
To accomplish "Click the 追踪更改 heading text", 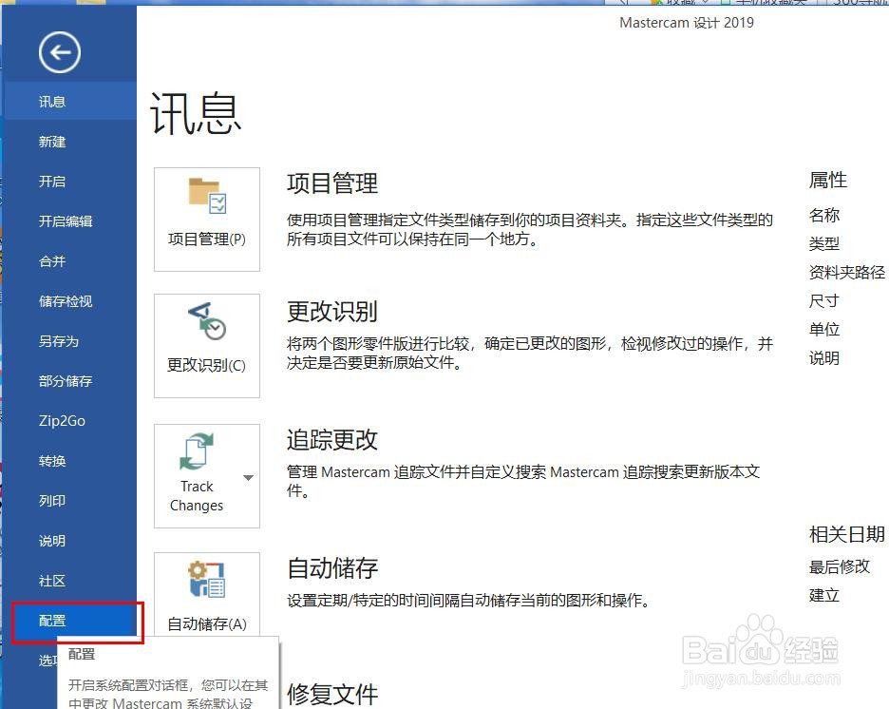I will coord(332,440).
